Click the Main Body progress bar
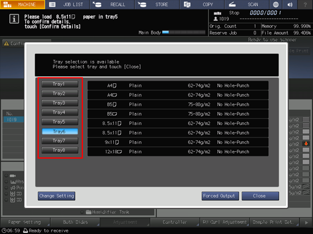 click(183, 32)
